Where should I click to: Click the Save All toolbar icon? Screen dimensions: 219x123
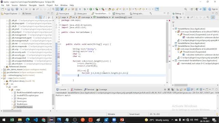[12, 9]
